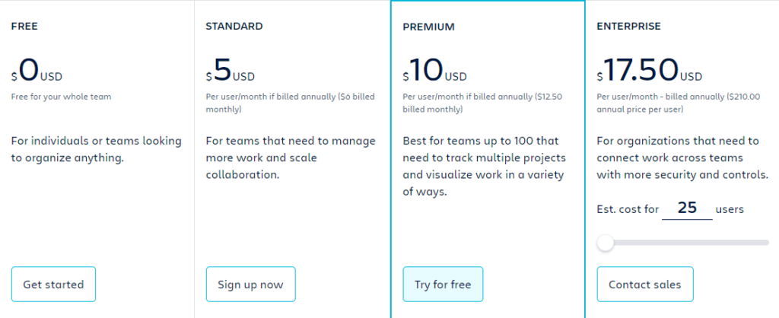
Task: Click the Contact sales button
Action: point(644,285)
